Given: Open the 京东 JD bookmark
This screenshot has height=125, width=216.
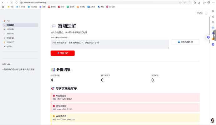Looking at the screenshot, I should (61, 7).
